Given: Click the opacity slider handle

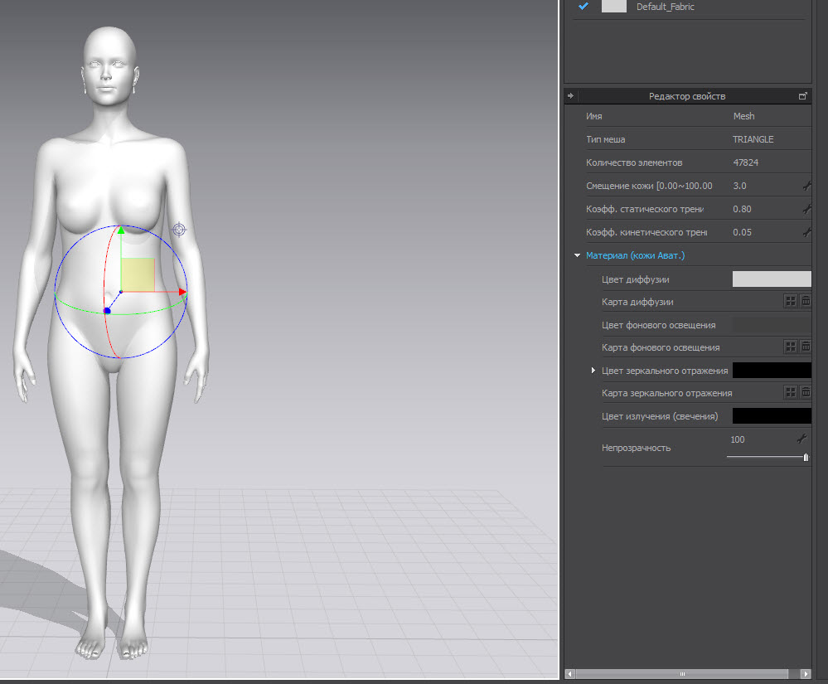Looking at the screenshot, I should tap(806, 457).
